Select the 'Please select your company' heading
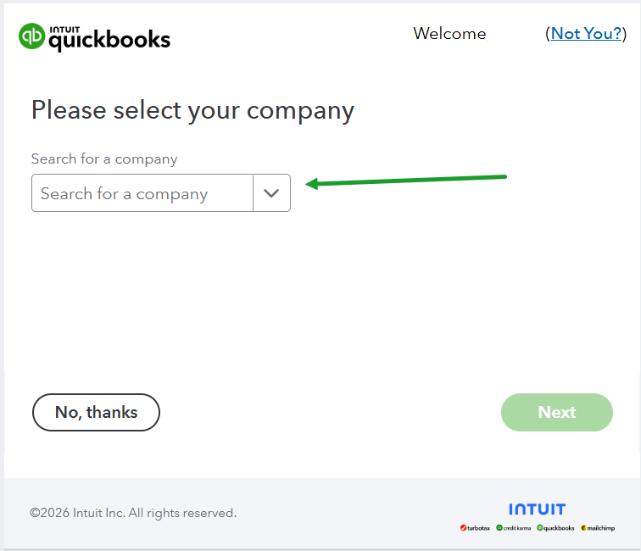This screenshot has width=641, height=551. coord(192,110)
